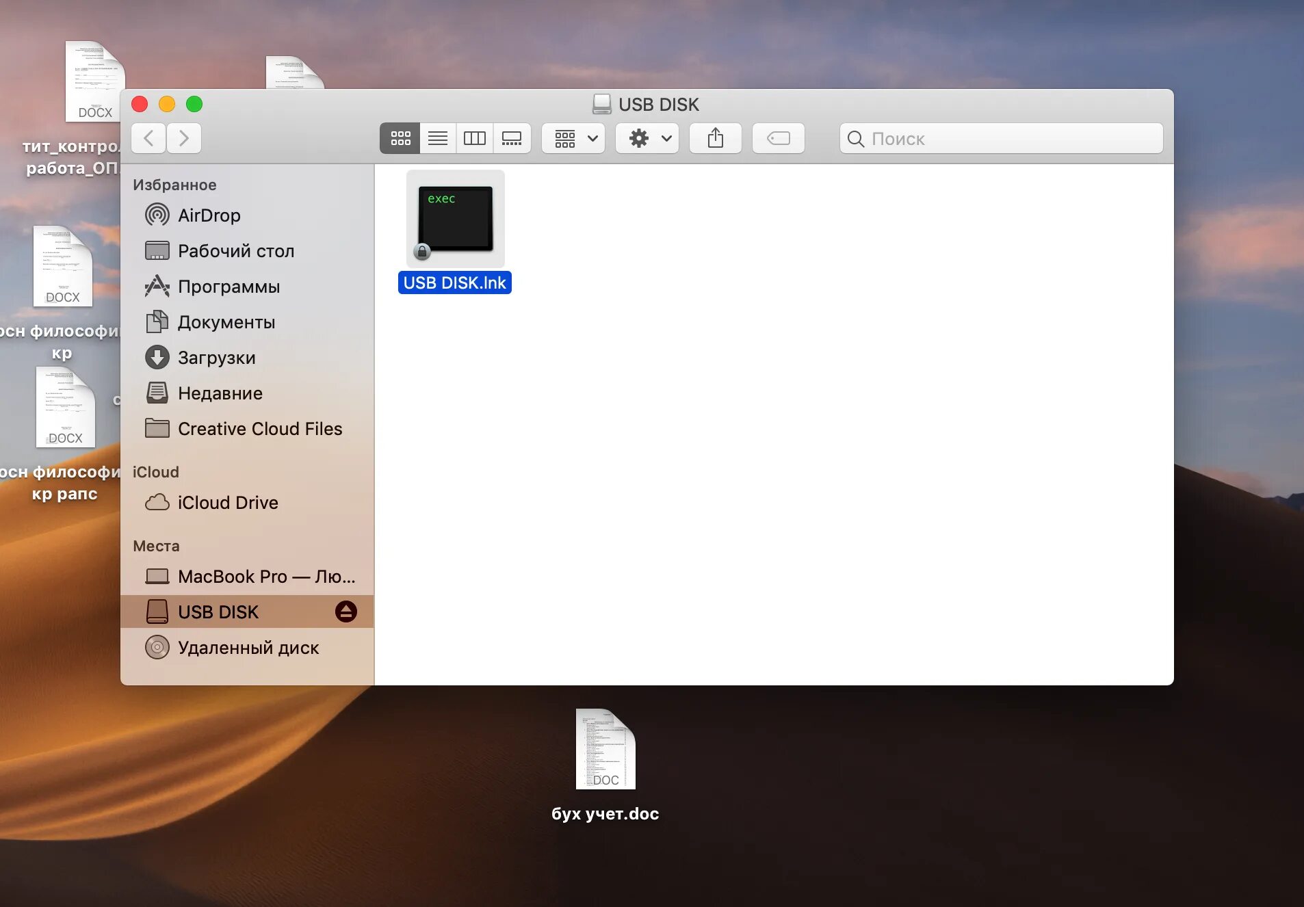The height and width of the screenshot is (907, 1304).
Task: Click the Share toolbar button
Action: (x=716, y=139)
